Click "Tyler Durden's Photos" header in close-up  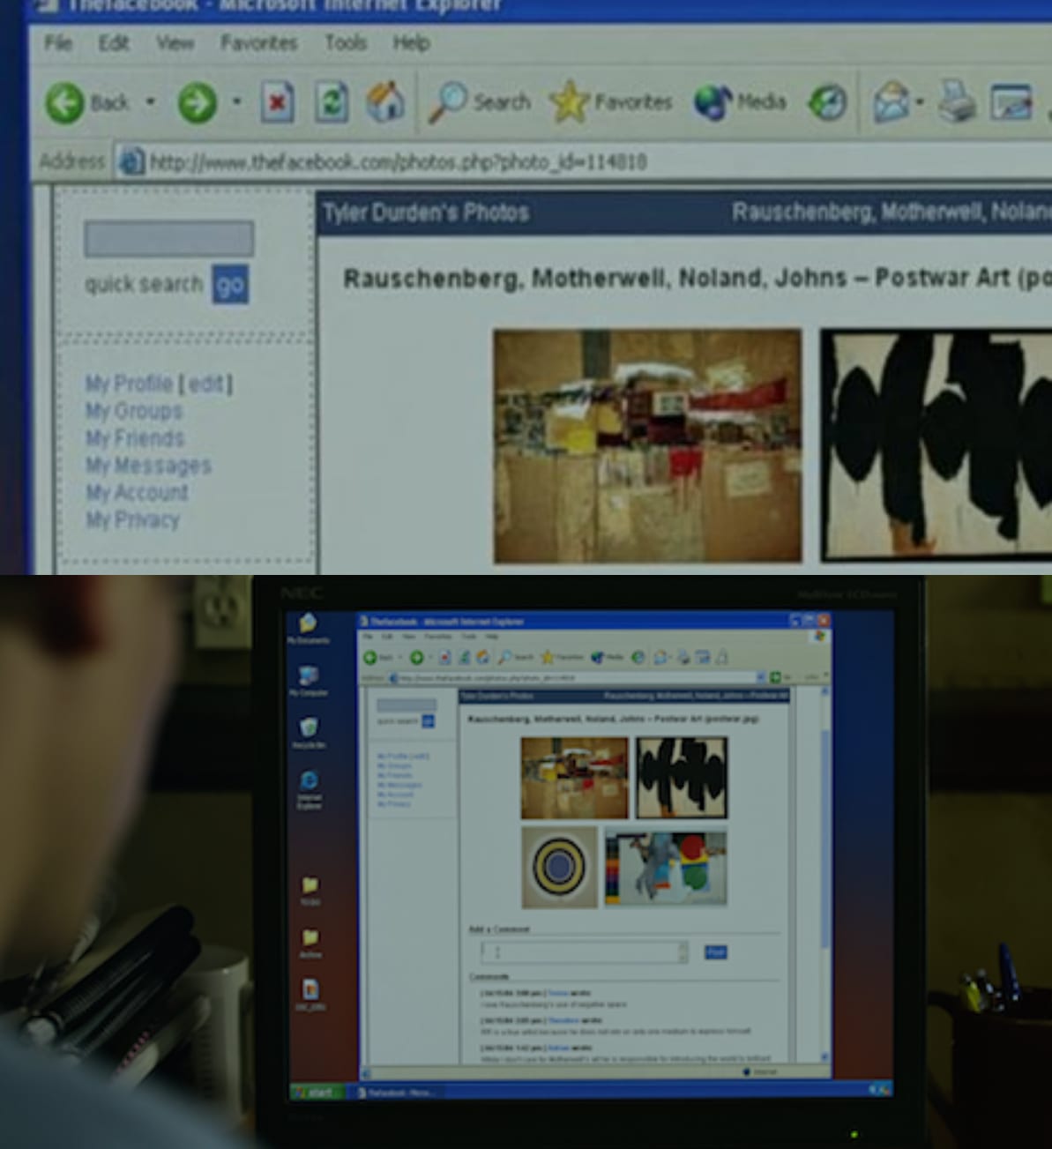pos(426,213)
